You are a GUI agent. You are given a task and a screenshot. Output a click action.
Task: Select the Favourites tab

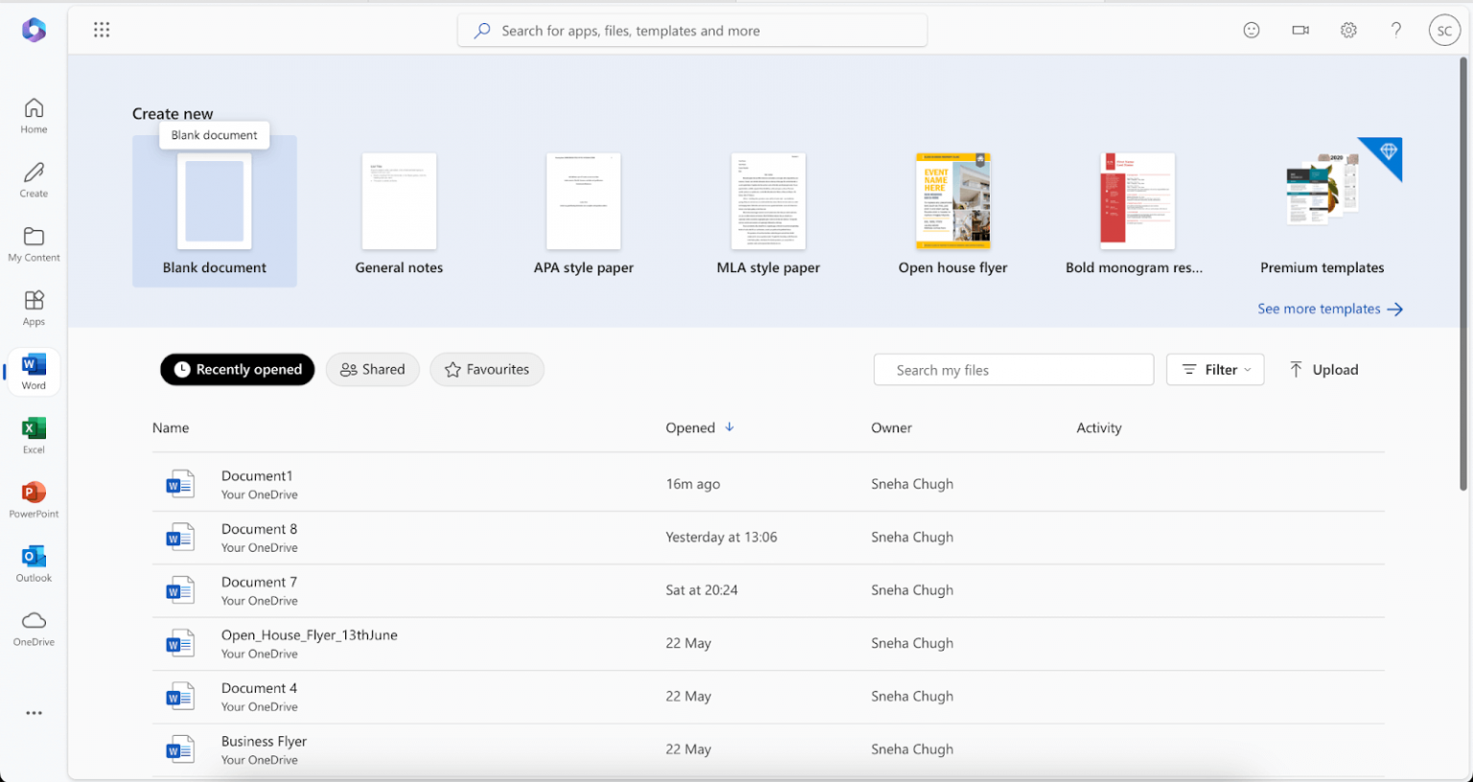click(486, 370)
